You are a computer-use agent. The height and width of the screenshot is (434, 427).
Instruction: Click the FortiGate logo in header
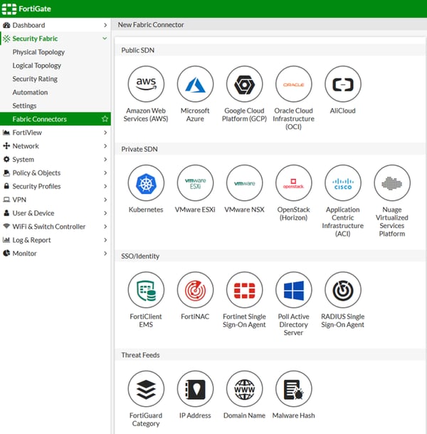[x=26, y=9]
